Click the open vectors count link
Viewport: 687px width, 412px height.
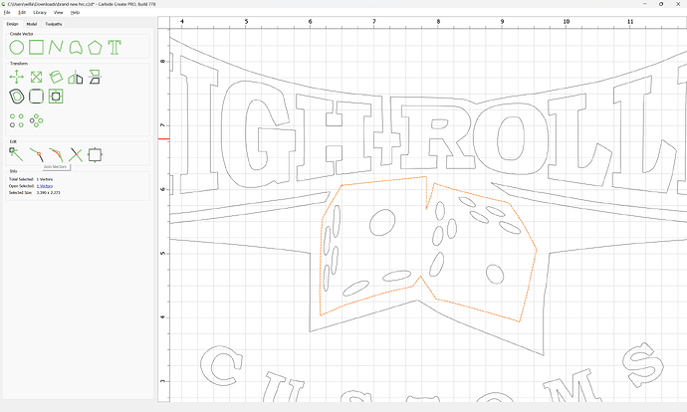[45, 186]
